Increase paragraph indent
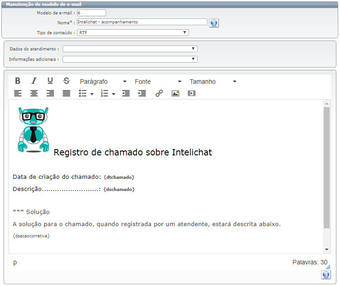340x286 pixels. click(x=142, y=93)
